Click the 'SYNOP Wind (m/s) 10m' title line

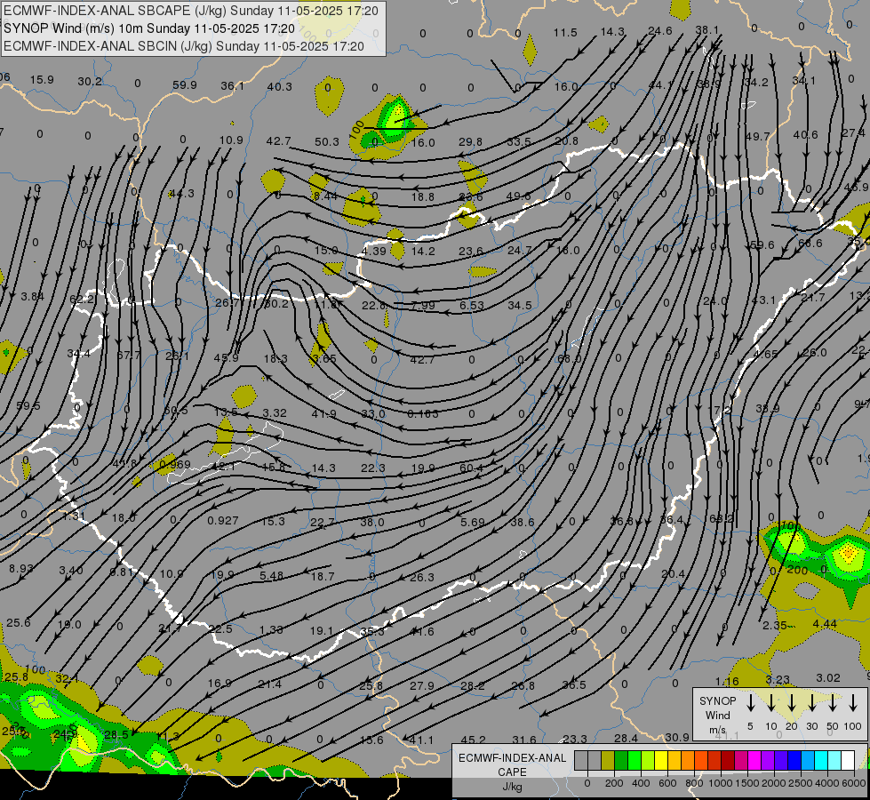click(149, 28)
